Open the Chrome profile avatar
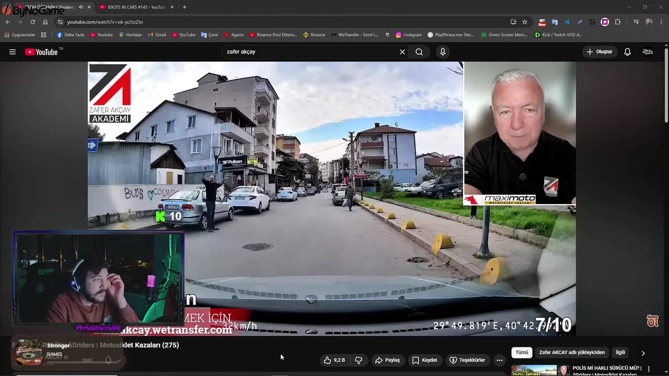Screen dimensions: 669x376 point(649,22)
